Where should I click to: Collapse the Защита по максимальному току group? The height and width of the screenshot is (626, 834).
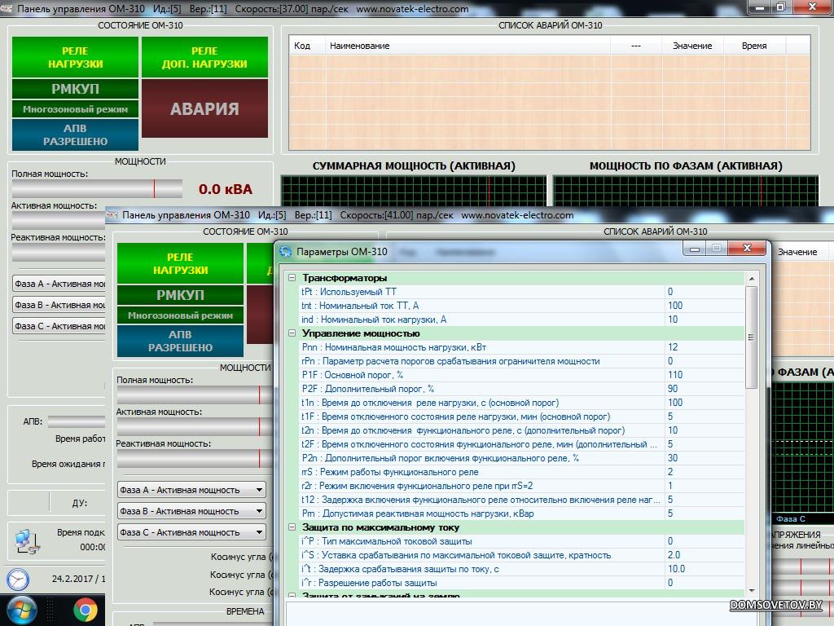click(x=292, y=527)
